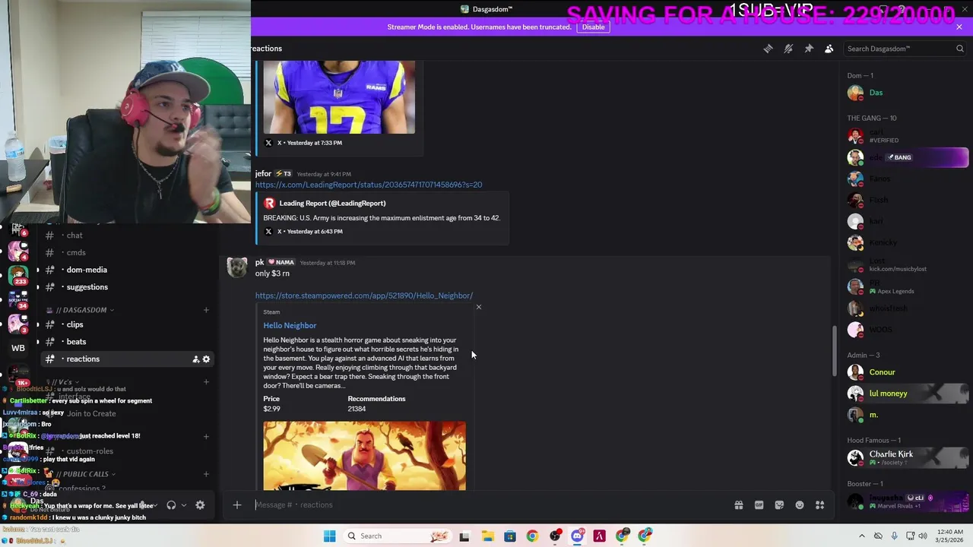Create channel in Vc's category
The image size is (973, 547).
click(206, 382)
